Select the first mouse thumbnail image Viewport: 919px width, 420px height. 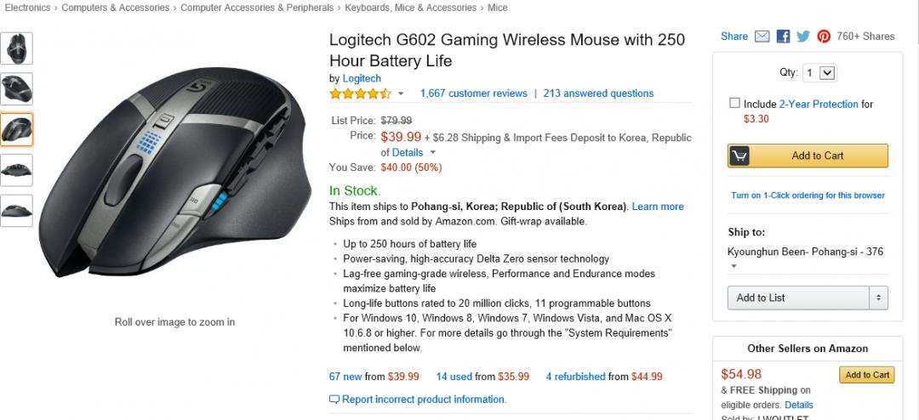coord(17,48)
